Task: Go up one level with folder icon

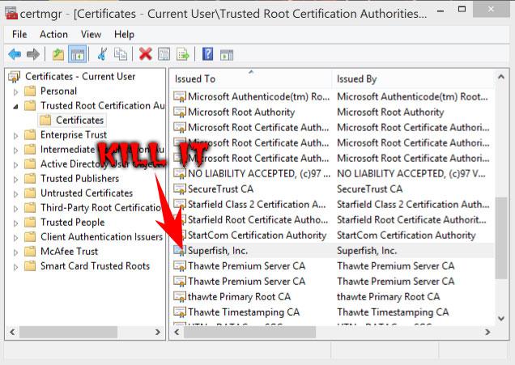Action: 58,54
